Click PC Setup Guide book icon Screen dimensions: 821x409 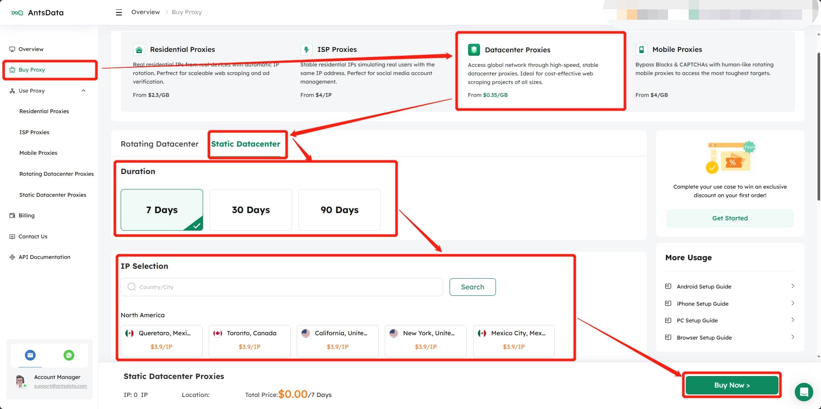click(668, 320)
